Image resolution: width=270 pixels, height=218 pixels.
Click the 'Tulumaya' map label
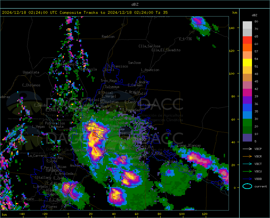click(x=112, y=87)
